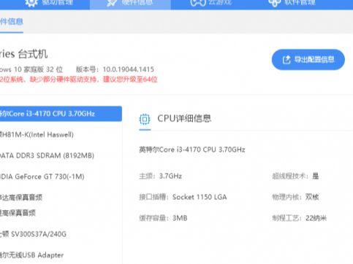
Task: Open the 驱动管理 tab with gear icon
Action: coord(49,3)
